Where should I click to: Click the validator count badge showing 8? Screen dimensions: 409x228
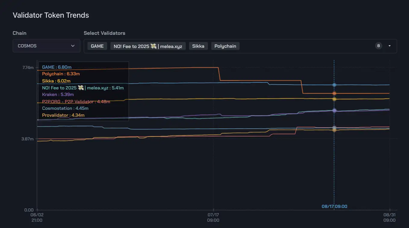point(379,46)
